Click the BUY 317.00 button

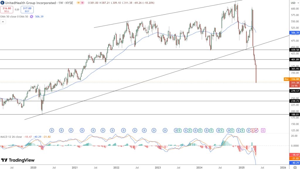tap(27, 10)
